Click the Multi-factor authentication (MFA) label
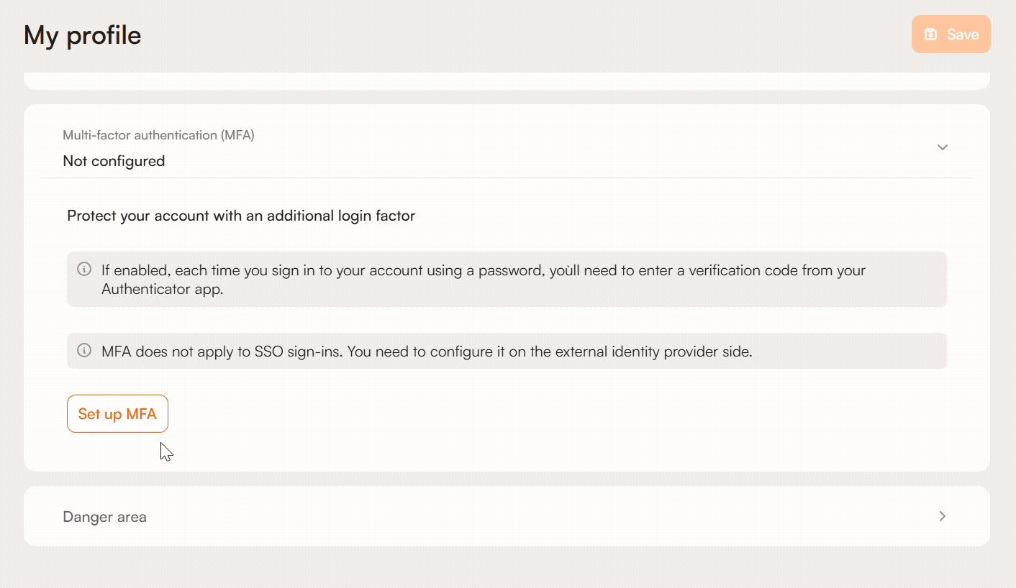 [x=158, y=135]
